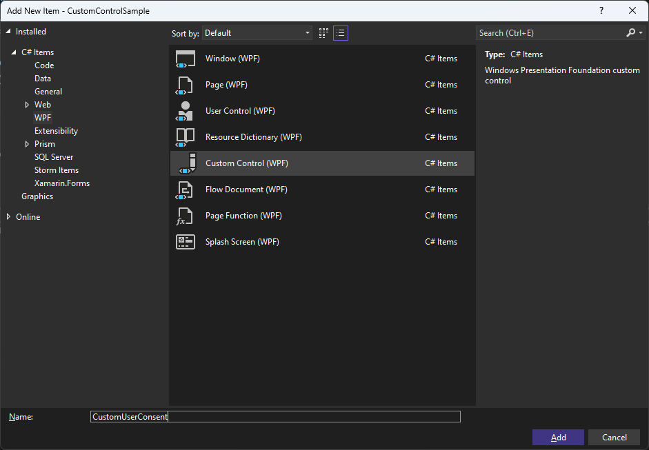649x450 pixels.
Task: Click the User Control (WPF) template icon
Action: coord(185,111)
